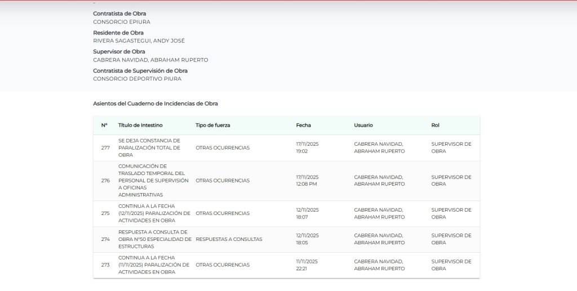The width and height of the screenshot is (577, 291).
Task: Click contractor name "CONSORCIO EPIURA"
Action: (122, 22)
